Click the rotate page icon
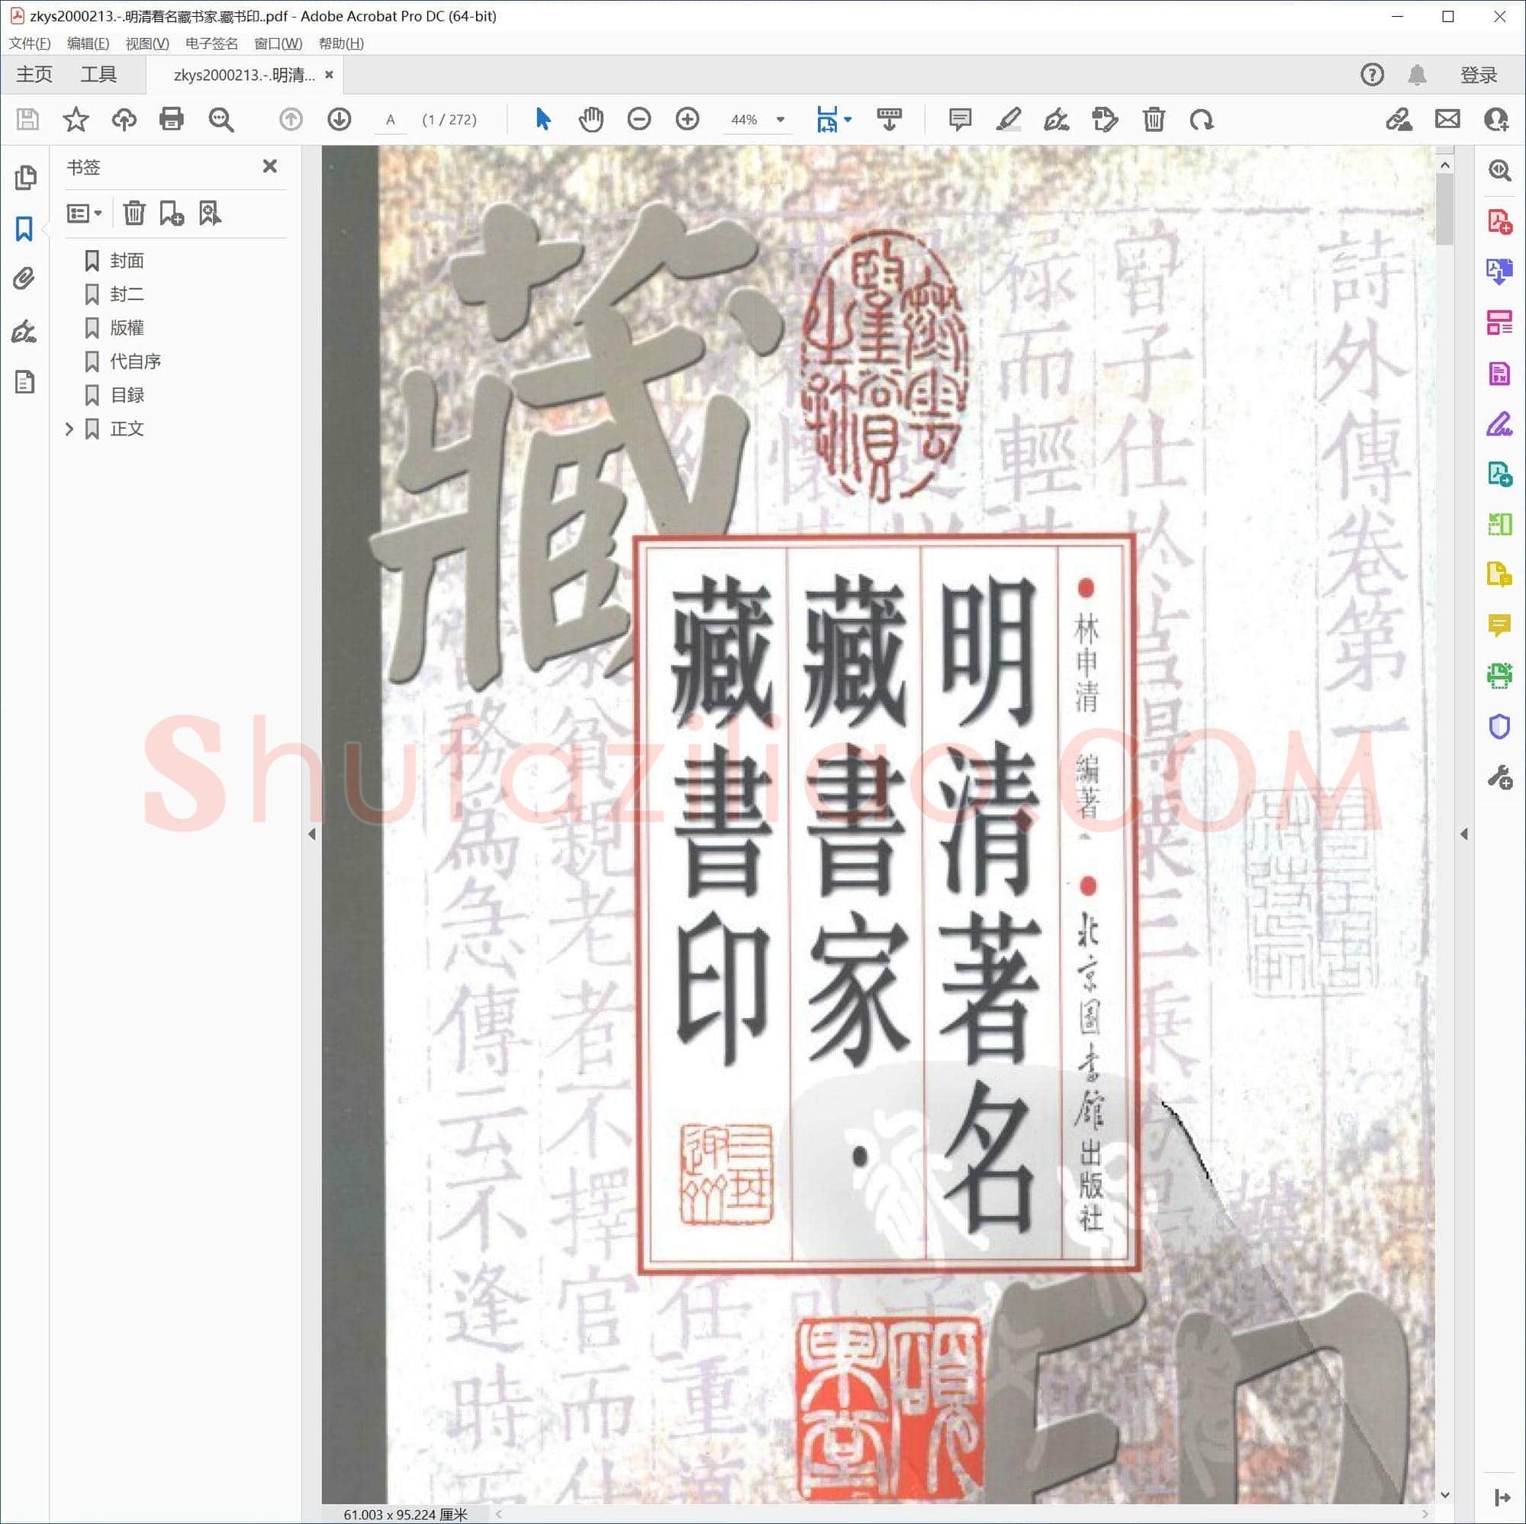 [1202, 119]
